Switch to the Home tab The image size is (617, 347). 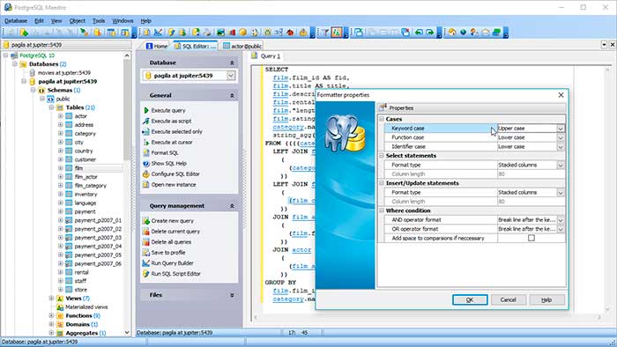[157, 46]
